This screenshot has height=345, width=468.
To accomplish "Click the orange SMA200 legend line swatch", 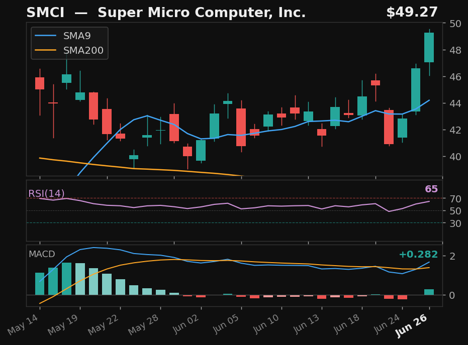I will coord(45,50).
